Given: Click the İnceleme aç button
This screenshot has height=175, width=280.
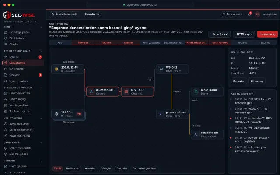Looking at the screenshot, I should pyautogui.click(x=267, y=34).
